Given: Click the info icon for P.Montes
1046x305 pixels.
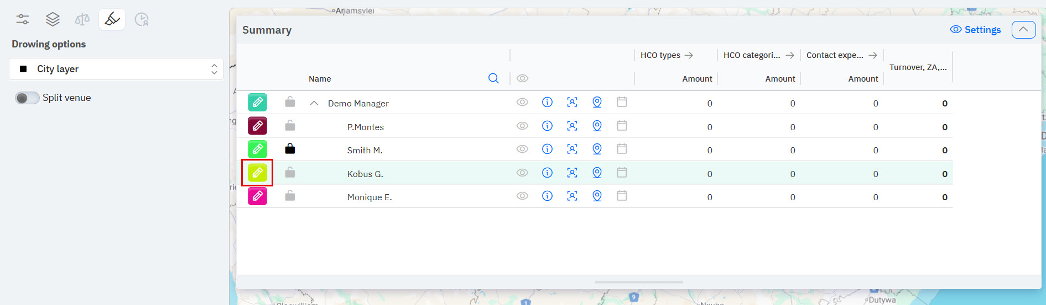Looking at the screenshot, I should (547, 126).
